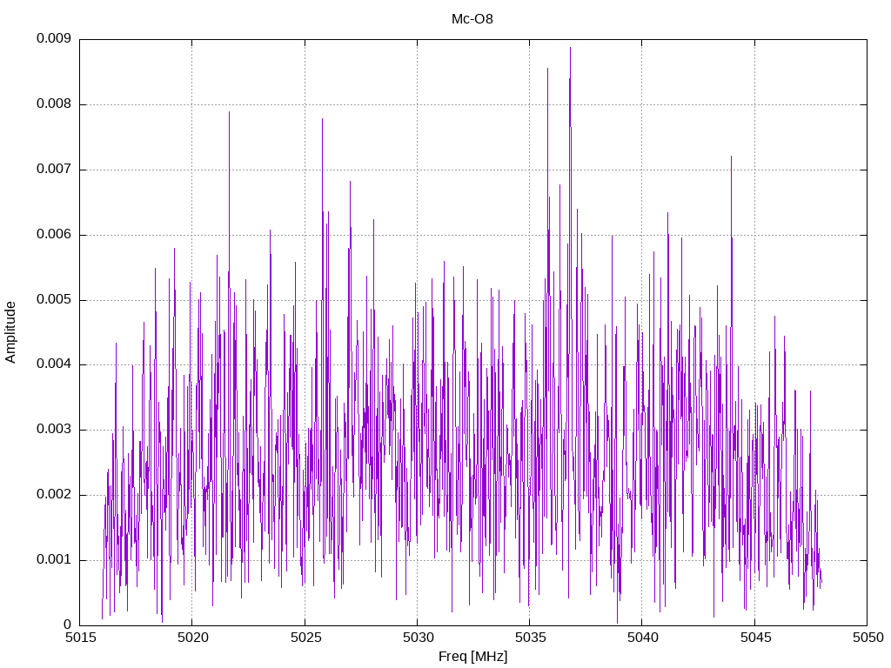Click the Amplitude y-axis label
The height and width of the screenshot is (668, 891).
(x=10, y=332)
